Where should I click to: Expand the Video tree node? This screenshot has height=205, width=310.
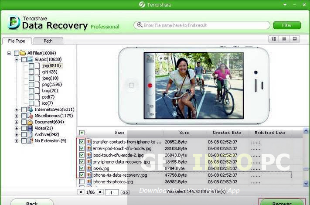tap(17, 129)
